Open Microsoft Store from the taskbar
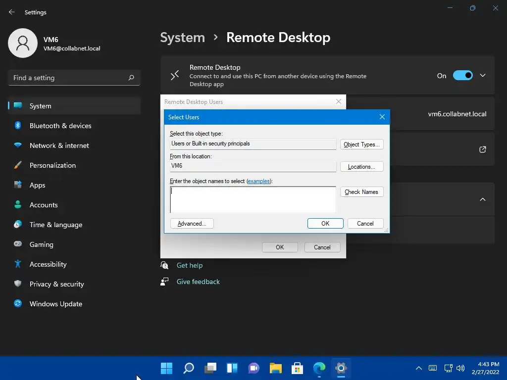 [297, 368]
